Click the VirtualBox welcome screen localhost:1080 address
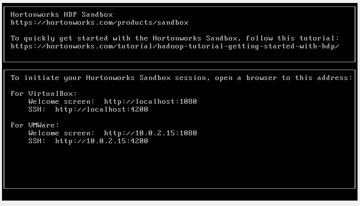Image resolution: width=360 pixels, height=206 pixels. (151, 101)
